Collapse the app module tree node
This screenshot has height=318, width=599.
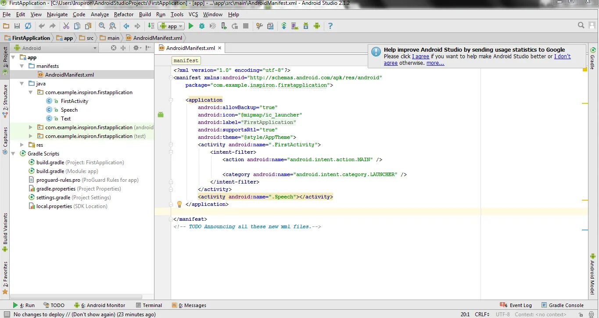(x=13, y=57)
